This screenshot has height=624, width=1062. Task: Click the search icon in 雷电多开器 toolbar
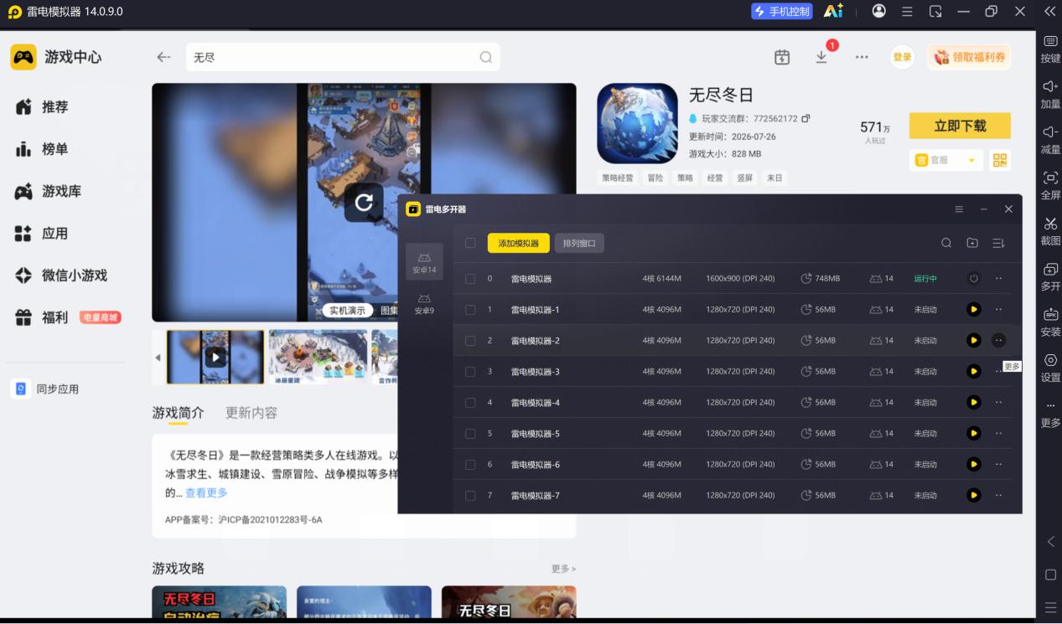coord(946,243)
